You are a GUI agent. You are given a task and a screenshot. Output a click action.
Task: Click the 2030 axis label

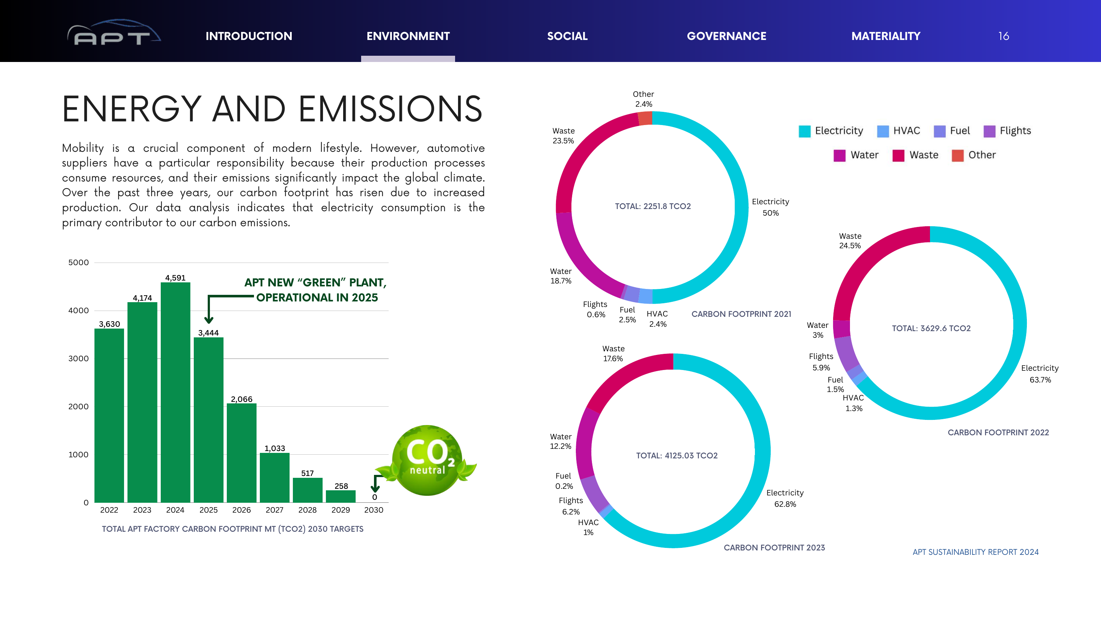[x=374, y=510]
